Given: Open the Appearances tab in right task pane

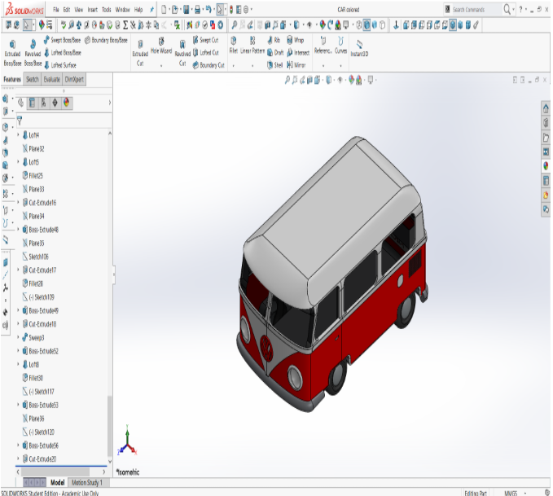Looking at the screenshot, I should (x=546, y=166).
